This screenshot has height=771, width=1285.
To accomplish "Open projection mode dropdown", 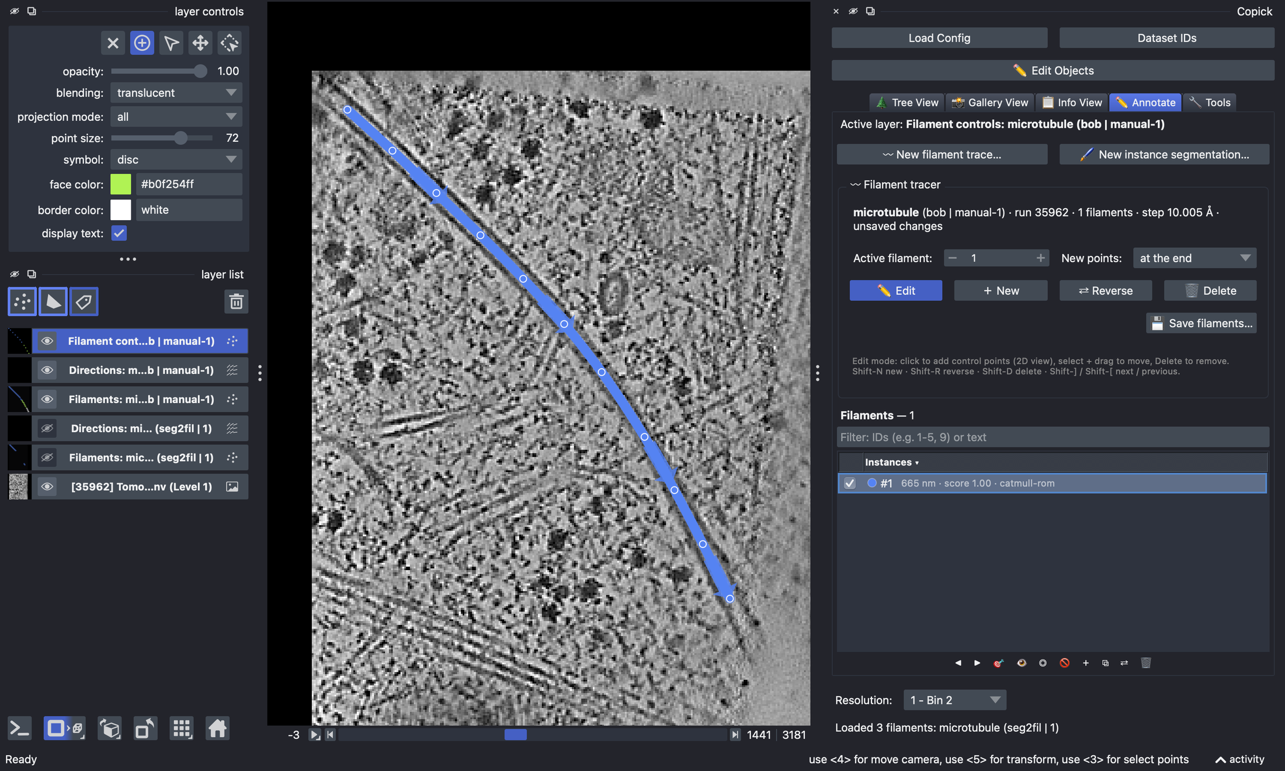I will (176, 117).
